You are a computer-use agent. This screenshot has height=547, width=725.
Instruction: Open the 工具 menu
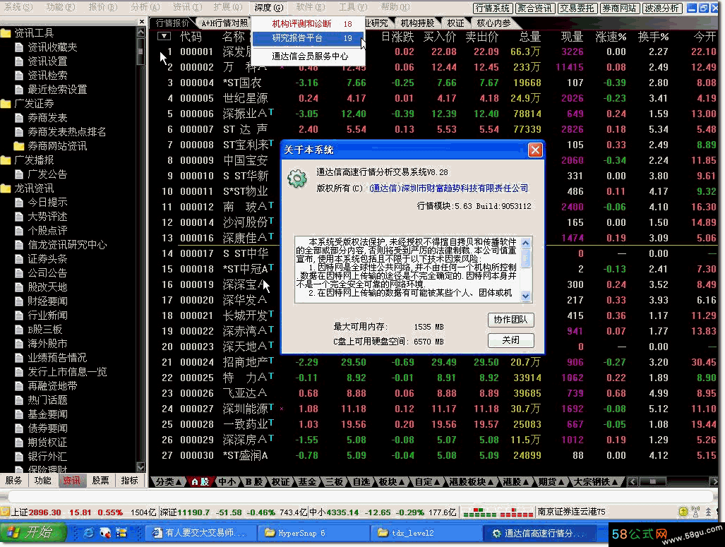pos(352,7)
